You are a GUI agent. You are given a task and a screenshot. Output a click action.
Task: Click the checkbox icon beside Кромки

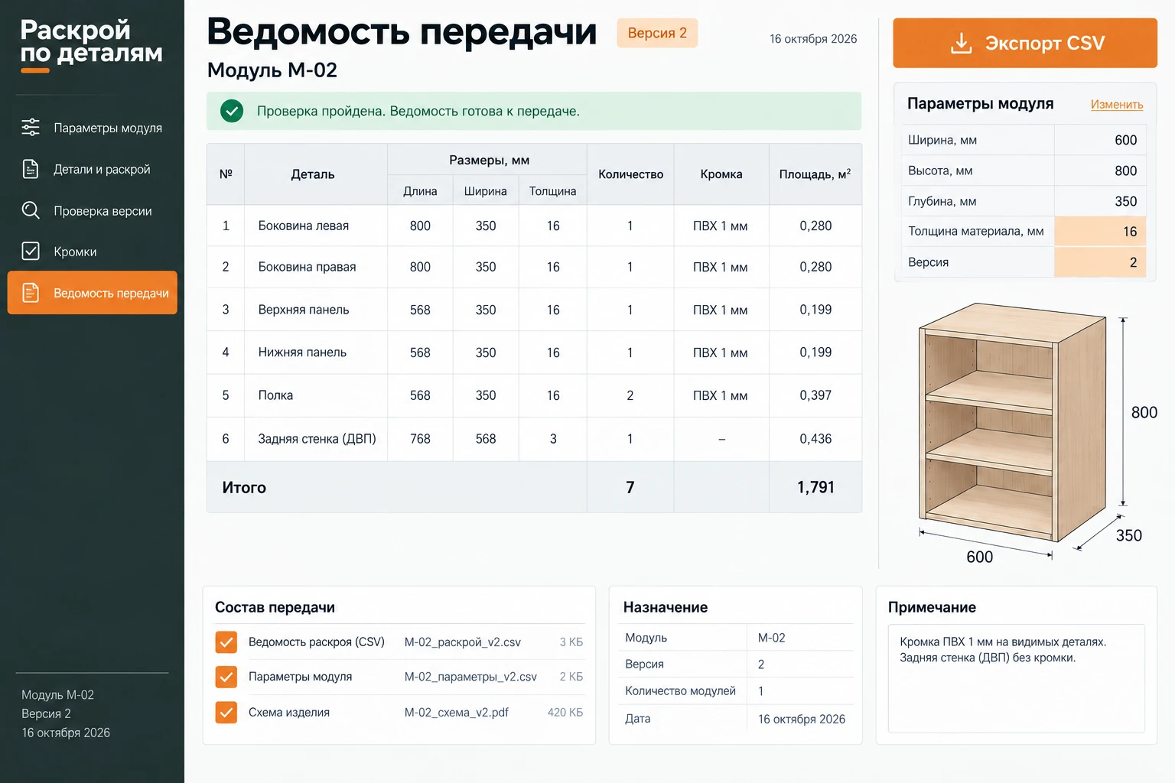tap(31, 252)
